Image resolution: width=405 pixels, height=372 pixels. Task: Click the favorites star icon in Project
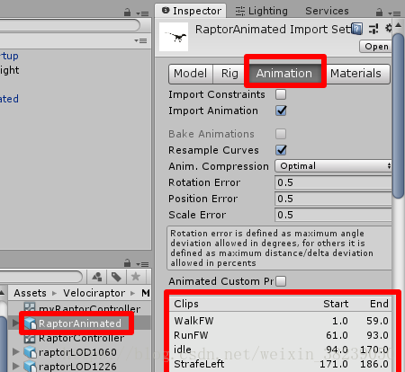136,277
